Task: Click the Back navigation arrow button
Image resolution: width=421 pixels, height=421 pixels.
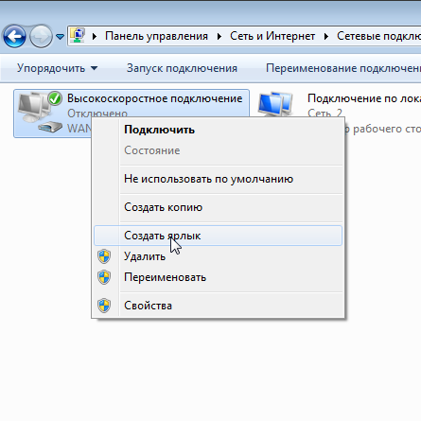Action: click(14, 36)
